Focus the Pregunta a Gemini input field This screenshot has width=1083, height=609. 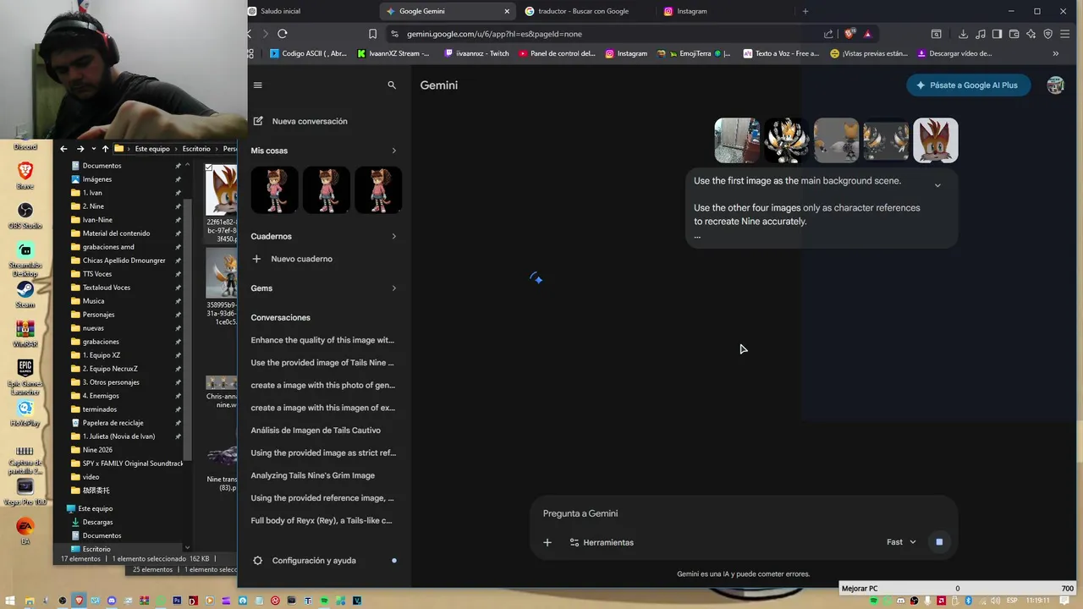(743, 513)
